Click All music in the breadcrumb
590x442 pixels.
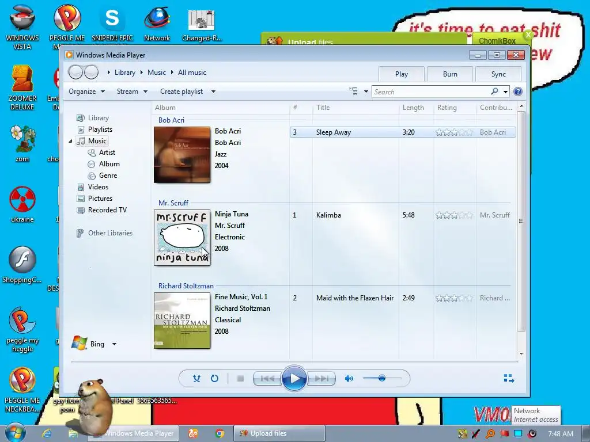(x=192, y=73)
